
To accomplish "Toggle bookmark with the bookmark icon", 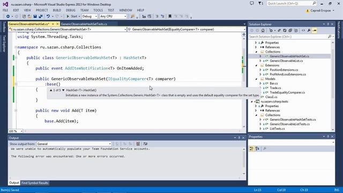I will tap(170, 17).
